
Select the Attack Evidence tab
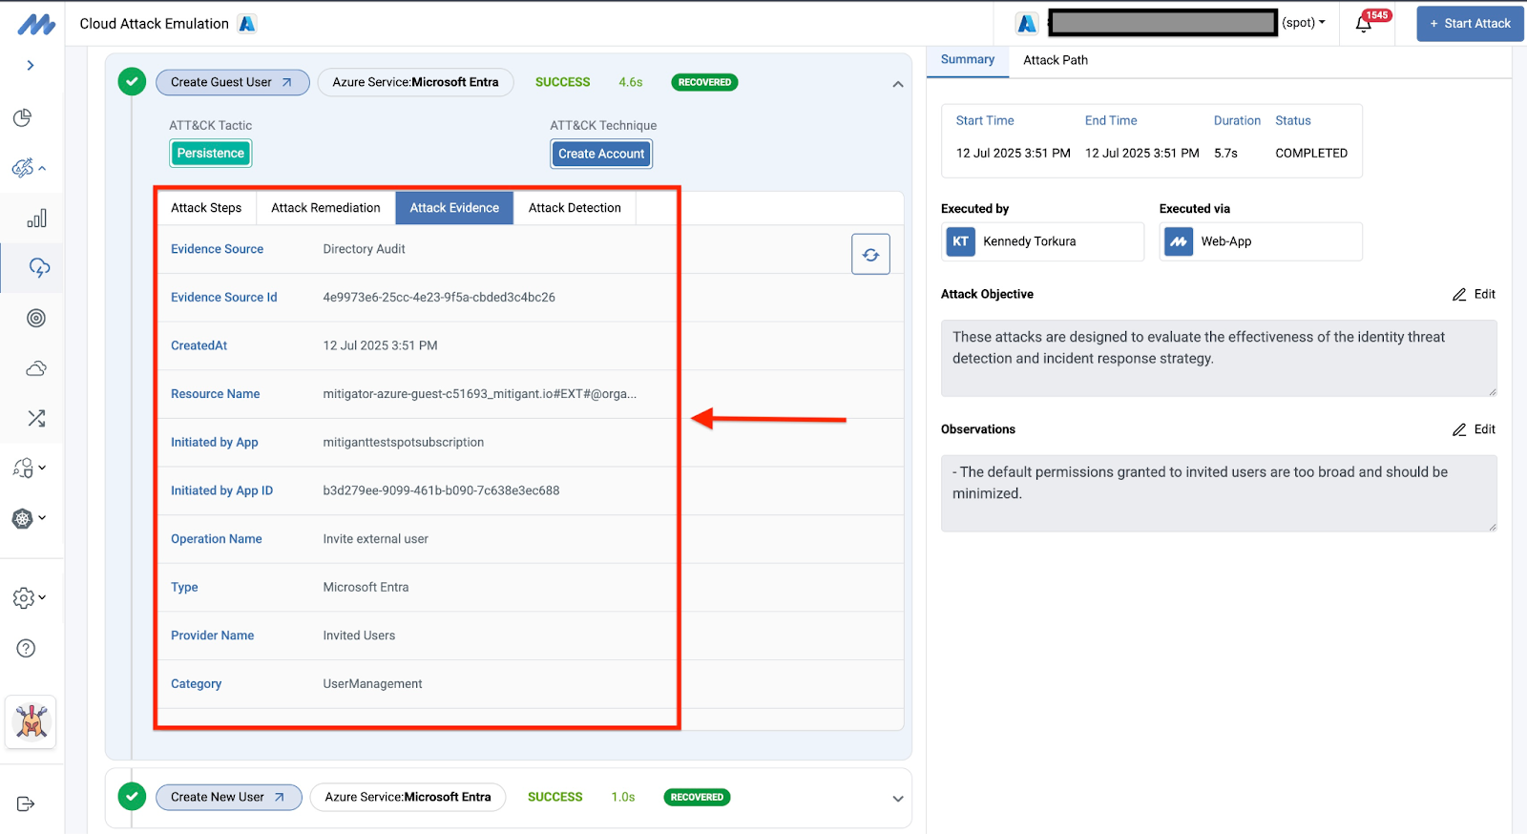coord(454,208)
